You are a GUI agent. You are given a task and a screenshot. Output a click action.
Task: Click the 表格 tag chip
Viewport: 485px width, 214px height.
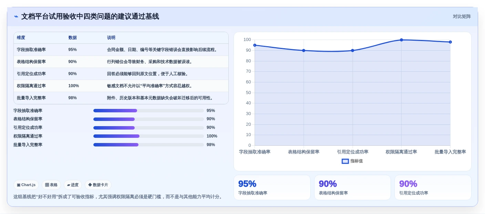(51, 185)
